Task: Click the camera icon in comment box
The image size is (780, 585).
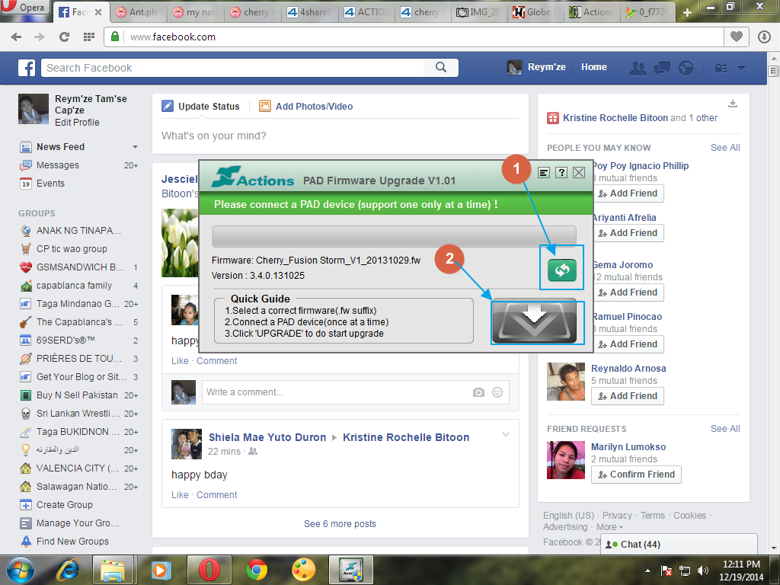Action: [478, 392]
